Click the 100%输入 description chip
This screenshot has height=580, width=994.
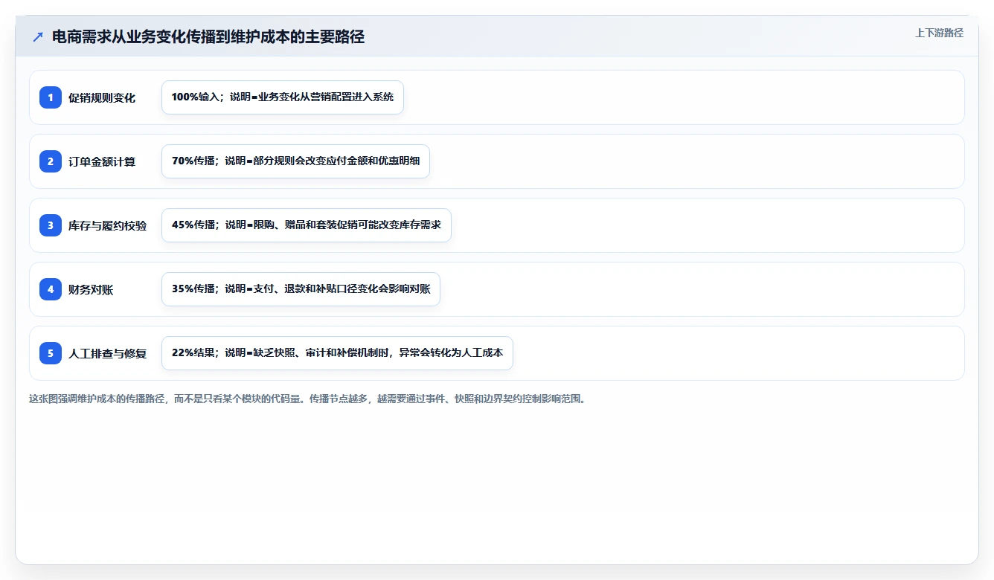pyautogui.click(x=283, y=97)
